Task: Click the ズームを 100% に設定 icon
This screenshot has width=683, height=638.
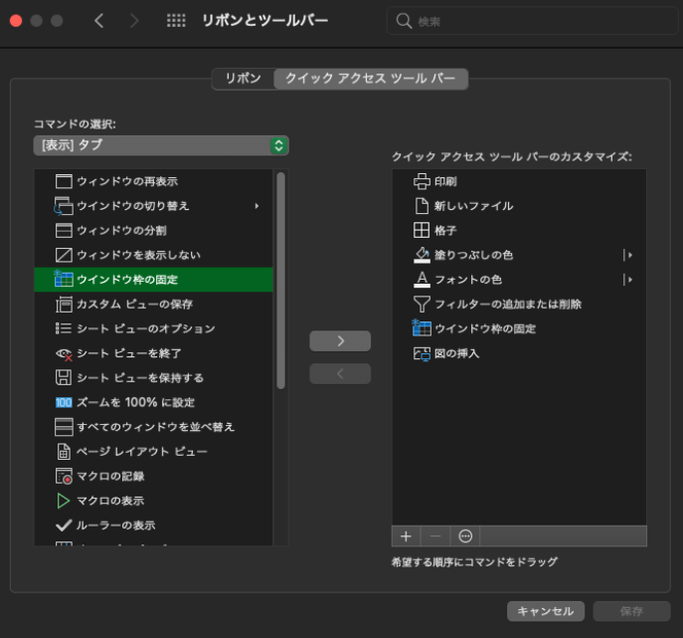Action: pos(64,402)
